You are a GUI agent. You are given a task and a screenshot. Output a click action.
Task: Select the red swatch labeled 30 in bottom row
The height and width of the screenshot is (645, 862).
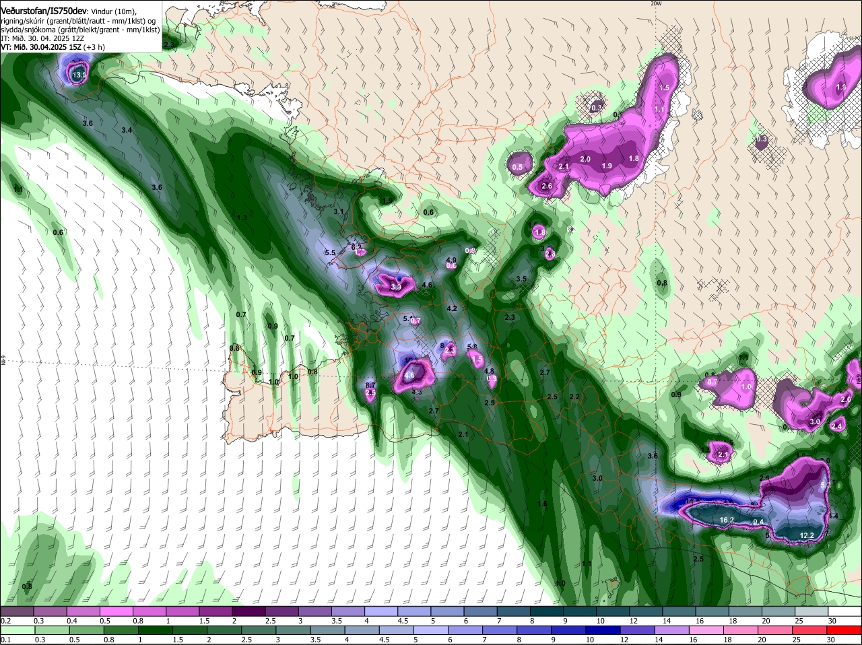(845, 630)
